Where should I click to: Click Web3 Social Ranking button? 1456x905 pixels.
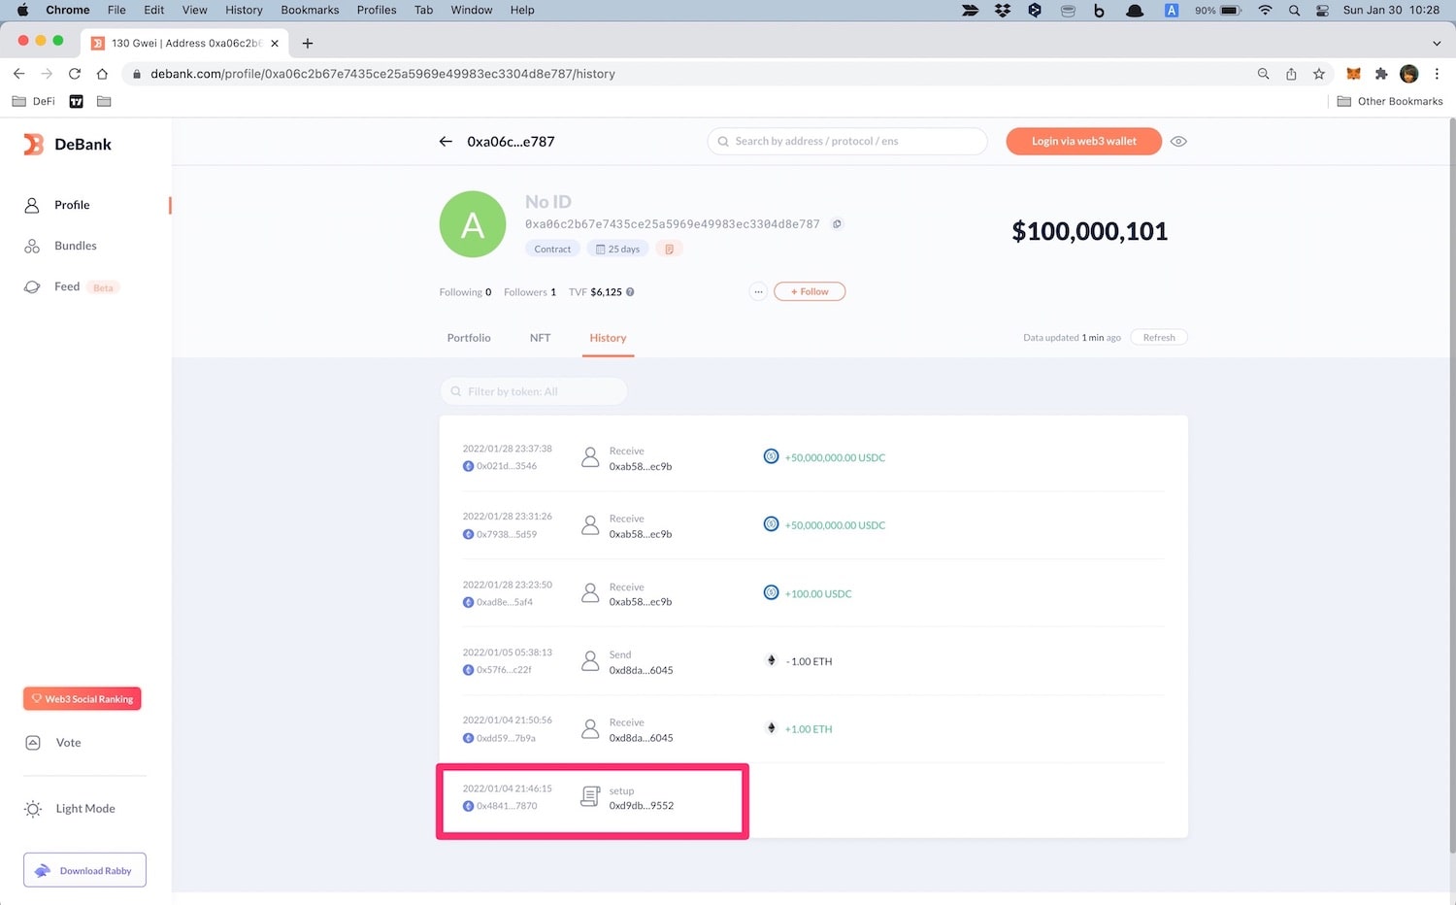coord(83,699)
